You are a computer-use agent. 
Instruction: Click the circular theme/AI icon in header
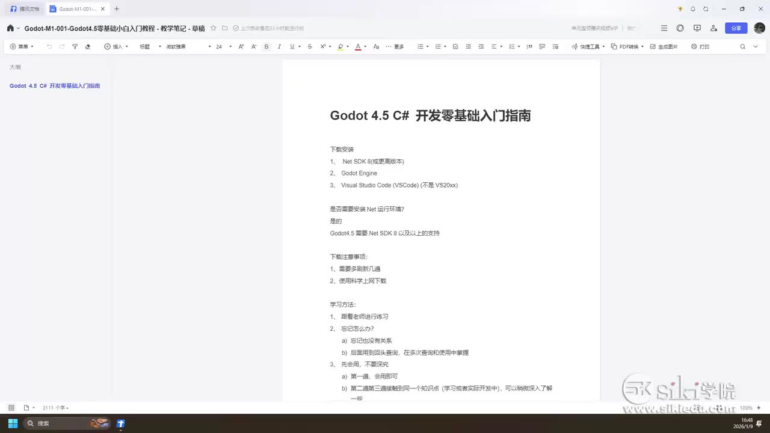tap(680, 28)
